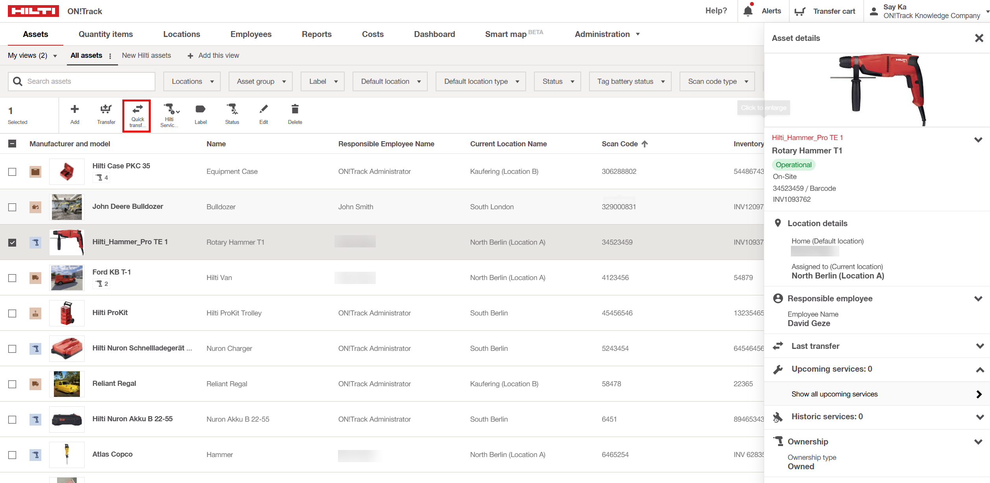This screenshot has width=990, height=483.
Task: Open the Locations filter dropdown
Action: point(192,81)
